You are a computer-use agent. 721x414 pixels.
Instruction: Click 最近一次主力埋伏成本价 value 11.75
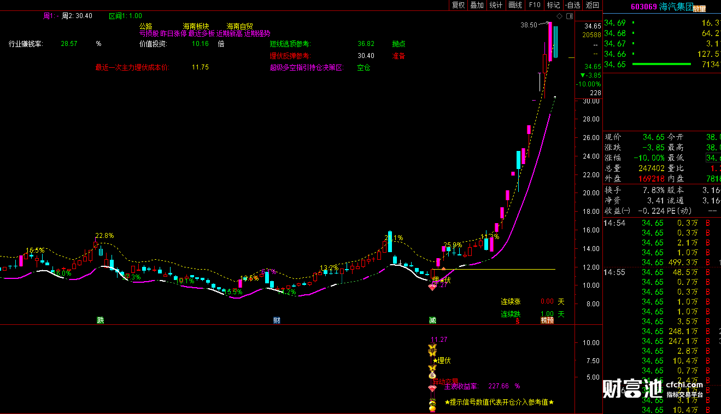[200, 67]
